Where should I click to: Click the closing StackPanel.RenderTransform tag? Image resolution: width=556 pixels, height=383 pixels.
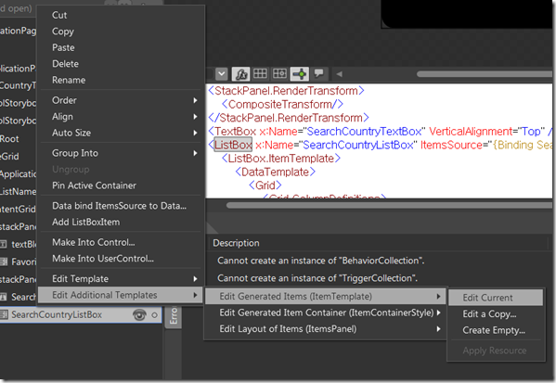pos(289,118)
